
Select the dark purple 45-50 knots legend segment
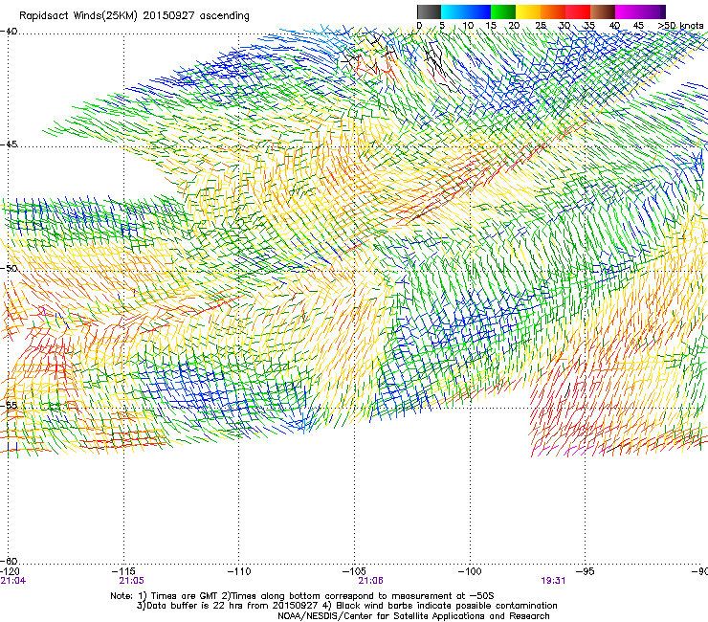click(653, 11)
